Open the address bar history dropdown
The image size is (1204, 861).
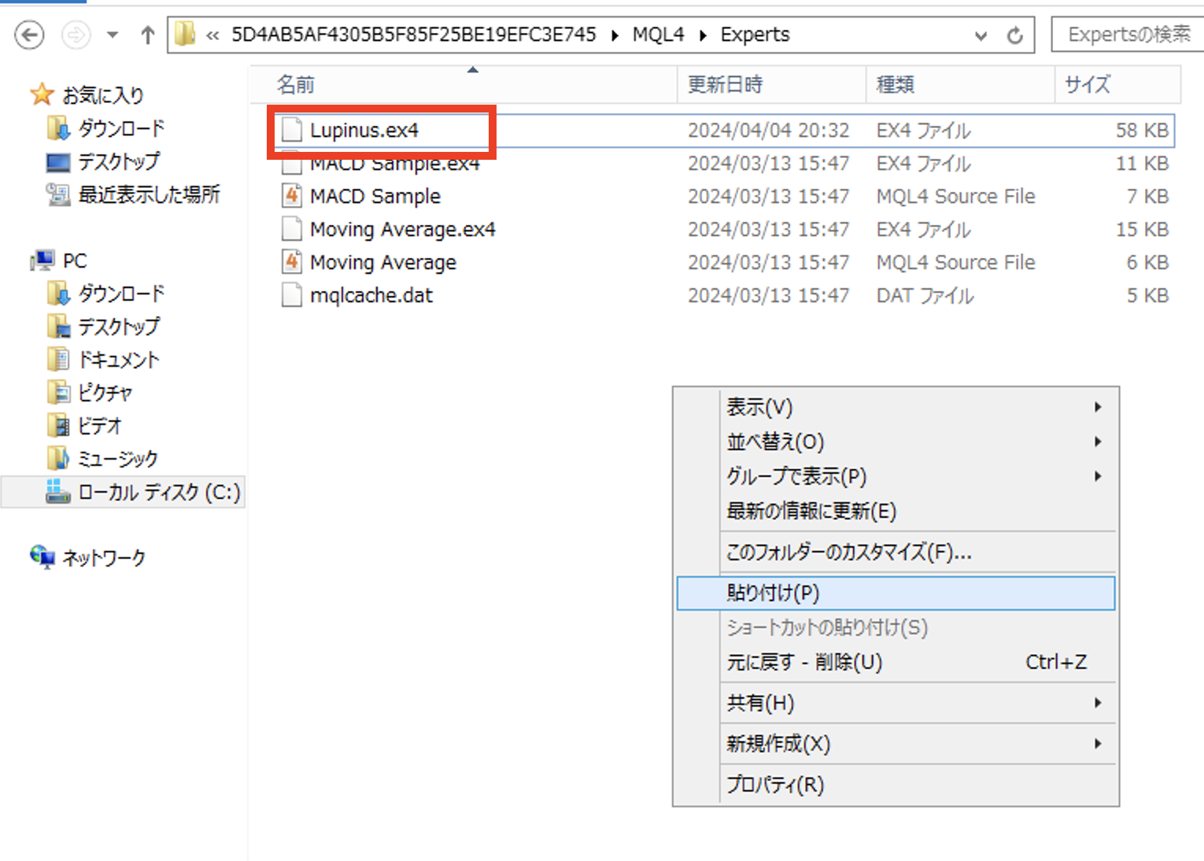[981, 35]
